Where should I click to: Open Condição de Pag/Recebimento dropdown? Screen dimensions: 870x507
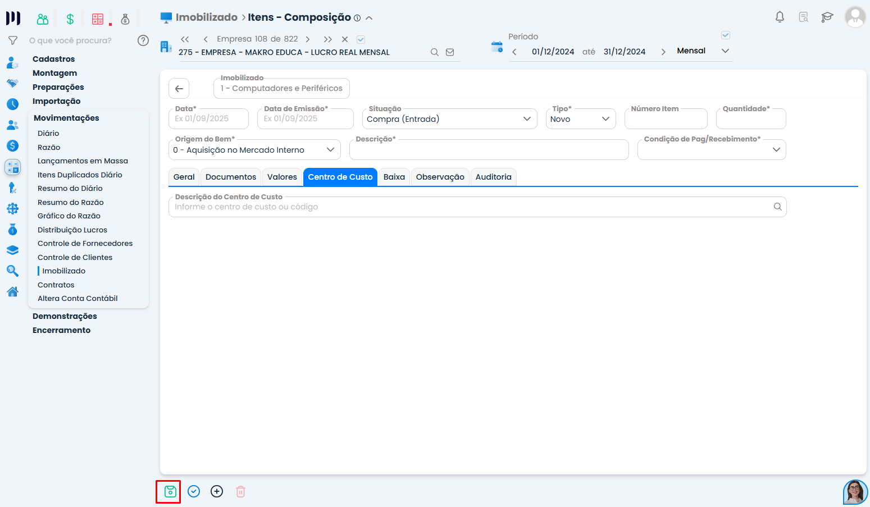pos(776,150)
